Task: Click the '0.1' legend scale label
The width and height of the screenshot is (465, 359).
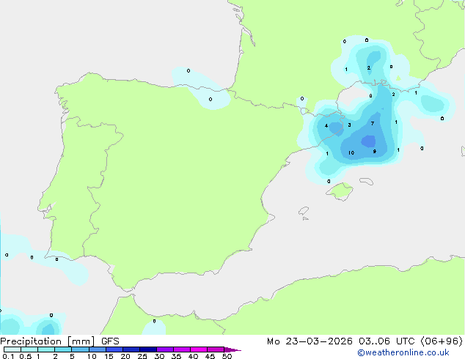Action: 8,356
